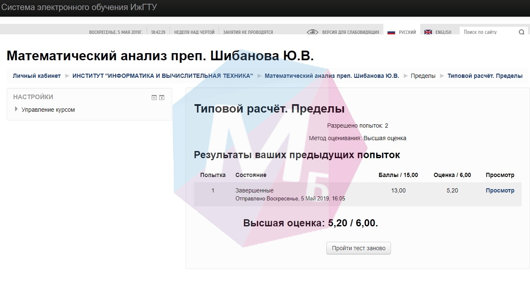Click Типовой расчёт. Пределы breadcrumb link
The height and width of the screenshot is (282, 530).
pos(485,76)
